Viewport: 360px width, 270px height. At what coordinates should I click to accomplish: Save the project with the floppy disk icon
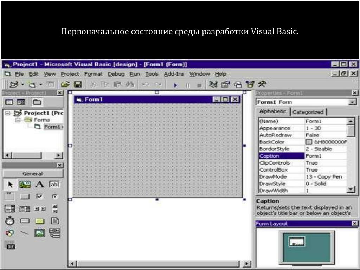78,84
